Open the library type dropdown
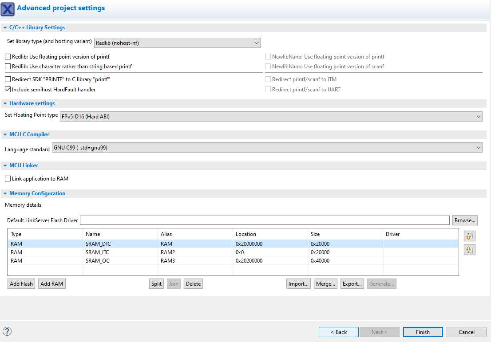 click(177, 43)
